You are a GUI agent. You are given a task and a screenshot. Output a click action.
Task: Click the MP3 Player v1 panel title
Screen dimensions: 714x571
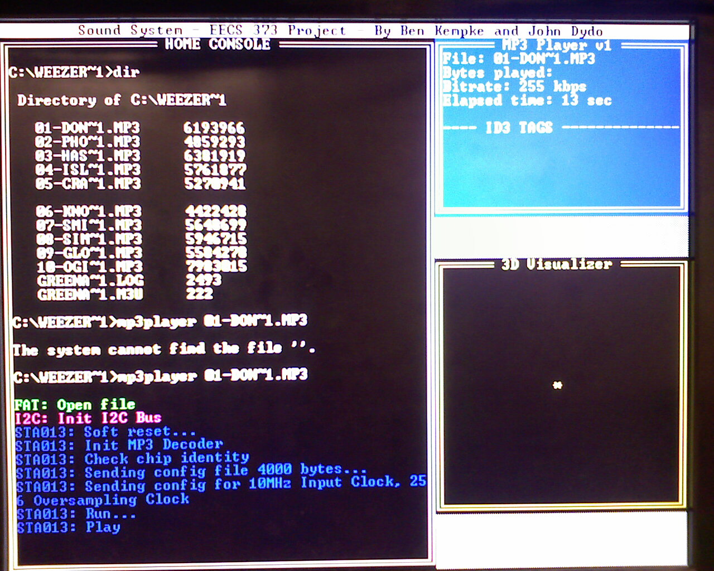coord(556,45)
